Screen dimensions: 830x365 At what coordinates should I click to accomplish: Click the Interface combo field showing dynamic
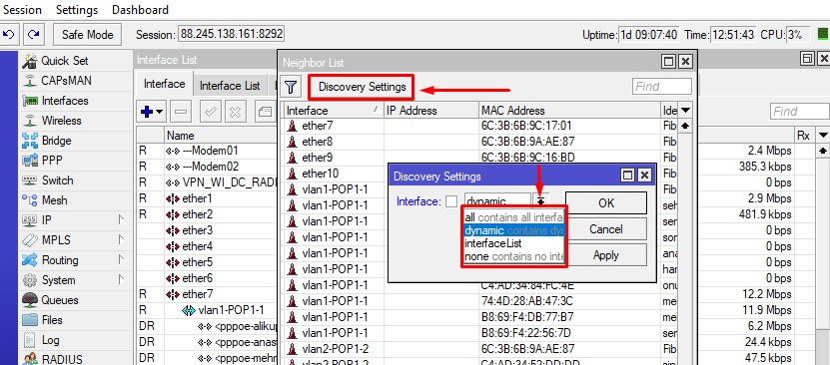[x=497, y=201]
